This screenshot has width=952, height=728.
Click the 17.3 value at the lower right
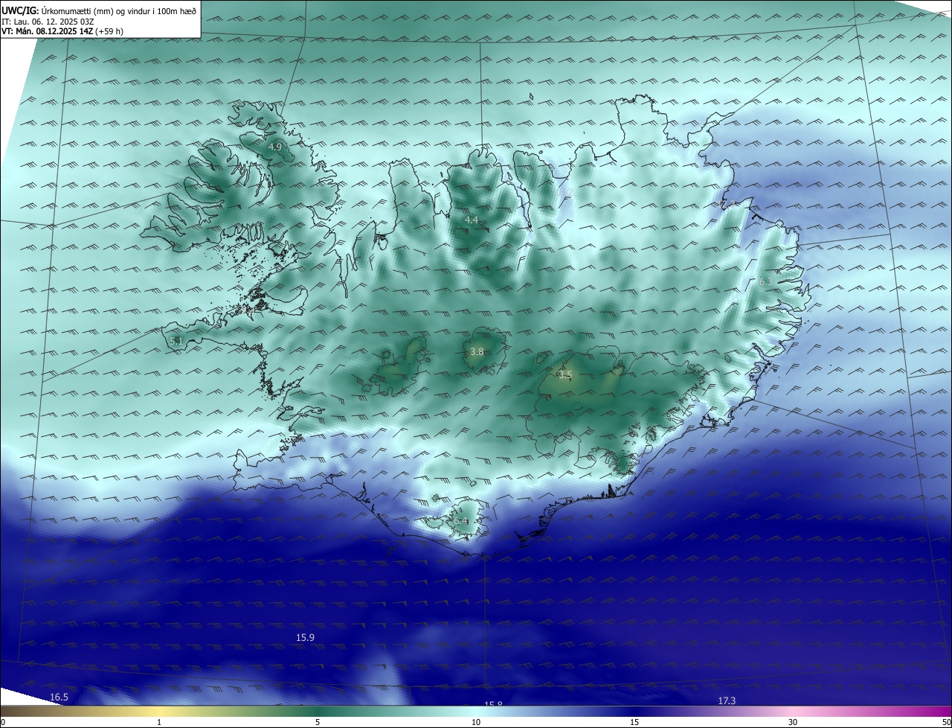point(727,701)
